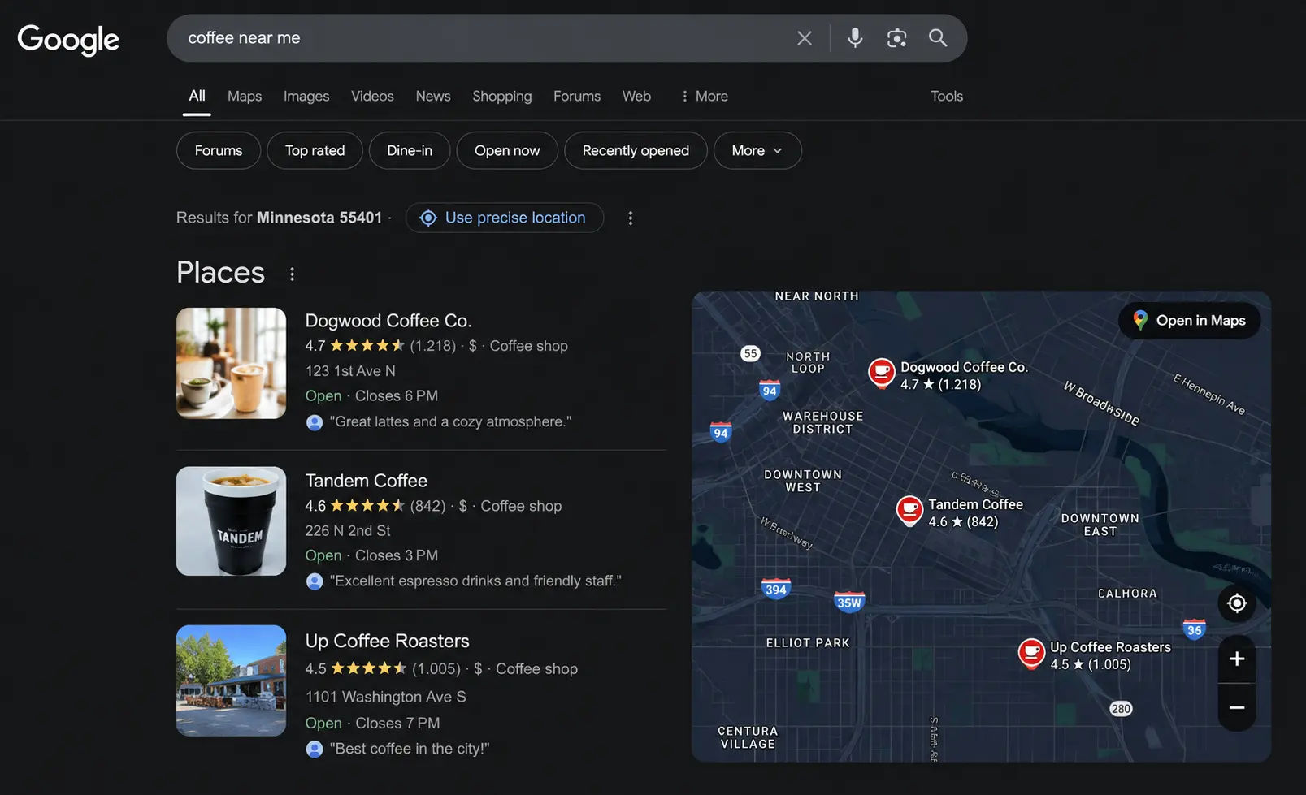Click reviewer avatar for Great lattes review
Image resolution: width=1306 pixels, height=795 pixels.
315,422
